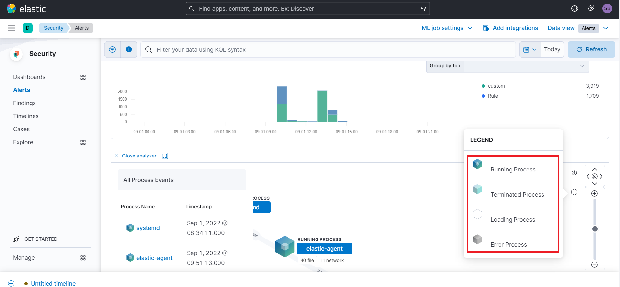Pan the graph down
The height and width of the screenshot is (287, 620).
(595, 184)
